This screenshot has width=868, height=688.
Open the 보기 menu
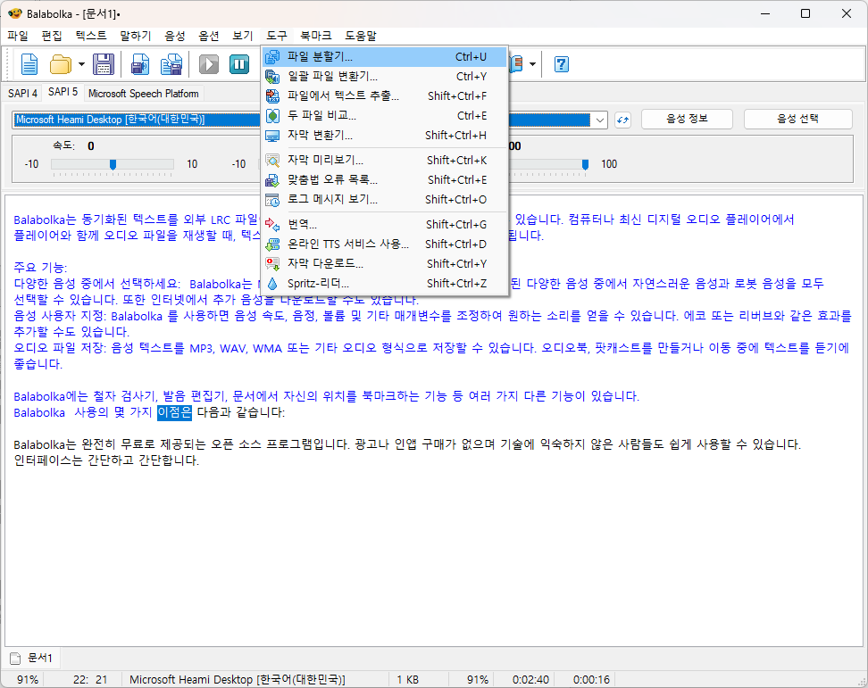coord(243,36)
